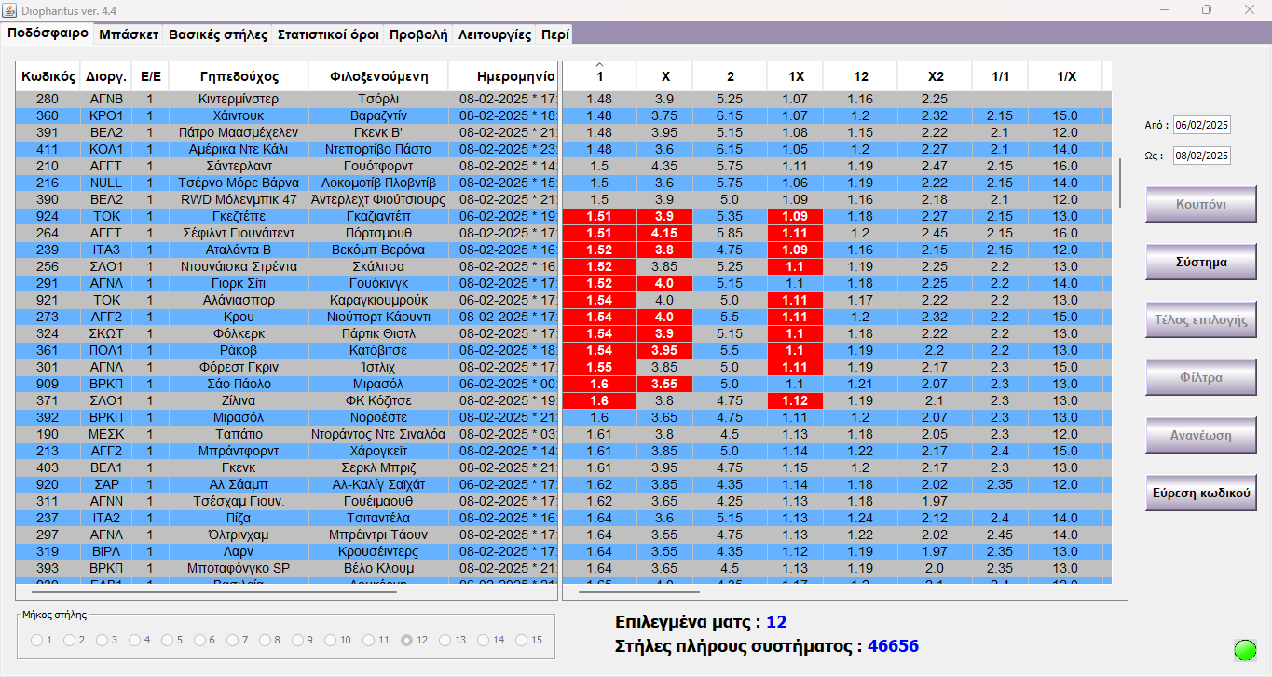Screen dimensions: 1272x677
Task: Click the '1/X' odds column header
Action: pos(1065,76)
